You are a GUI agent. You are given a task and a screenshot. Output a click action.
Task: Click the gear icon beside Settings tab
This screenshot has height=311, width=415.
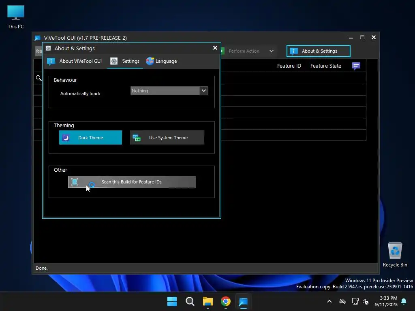pos(114,61)
